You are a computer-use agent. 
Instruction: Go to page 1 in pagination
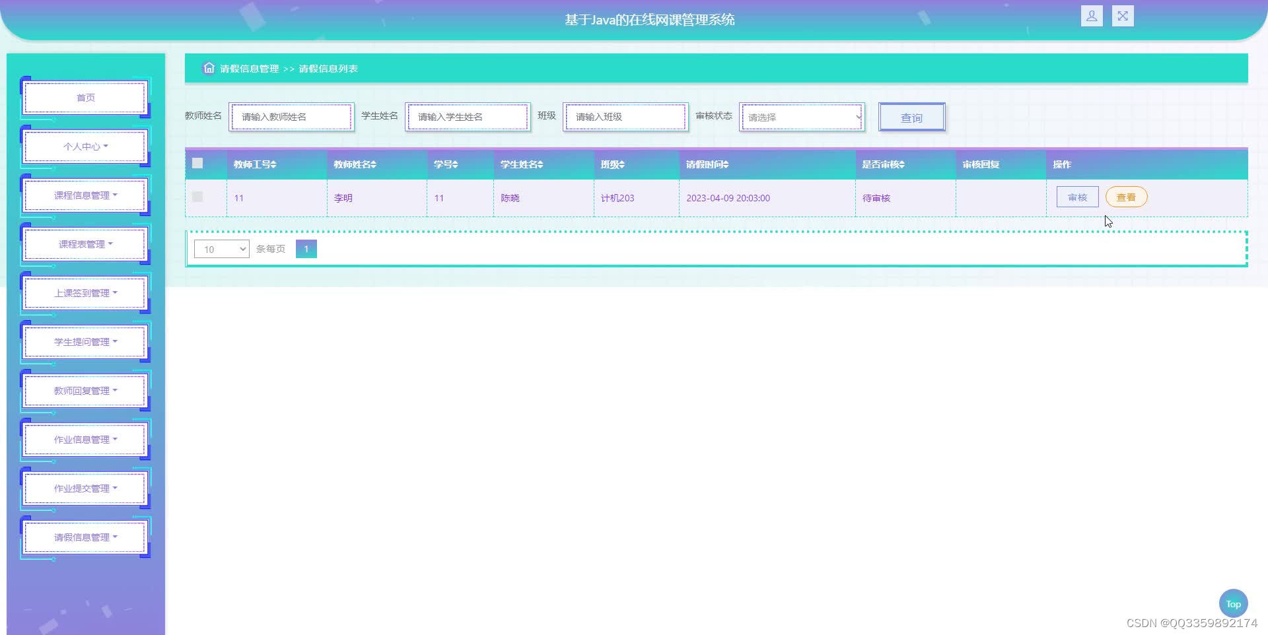pyautogui.click(x=306, y=249)
